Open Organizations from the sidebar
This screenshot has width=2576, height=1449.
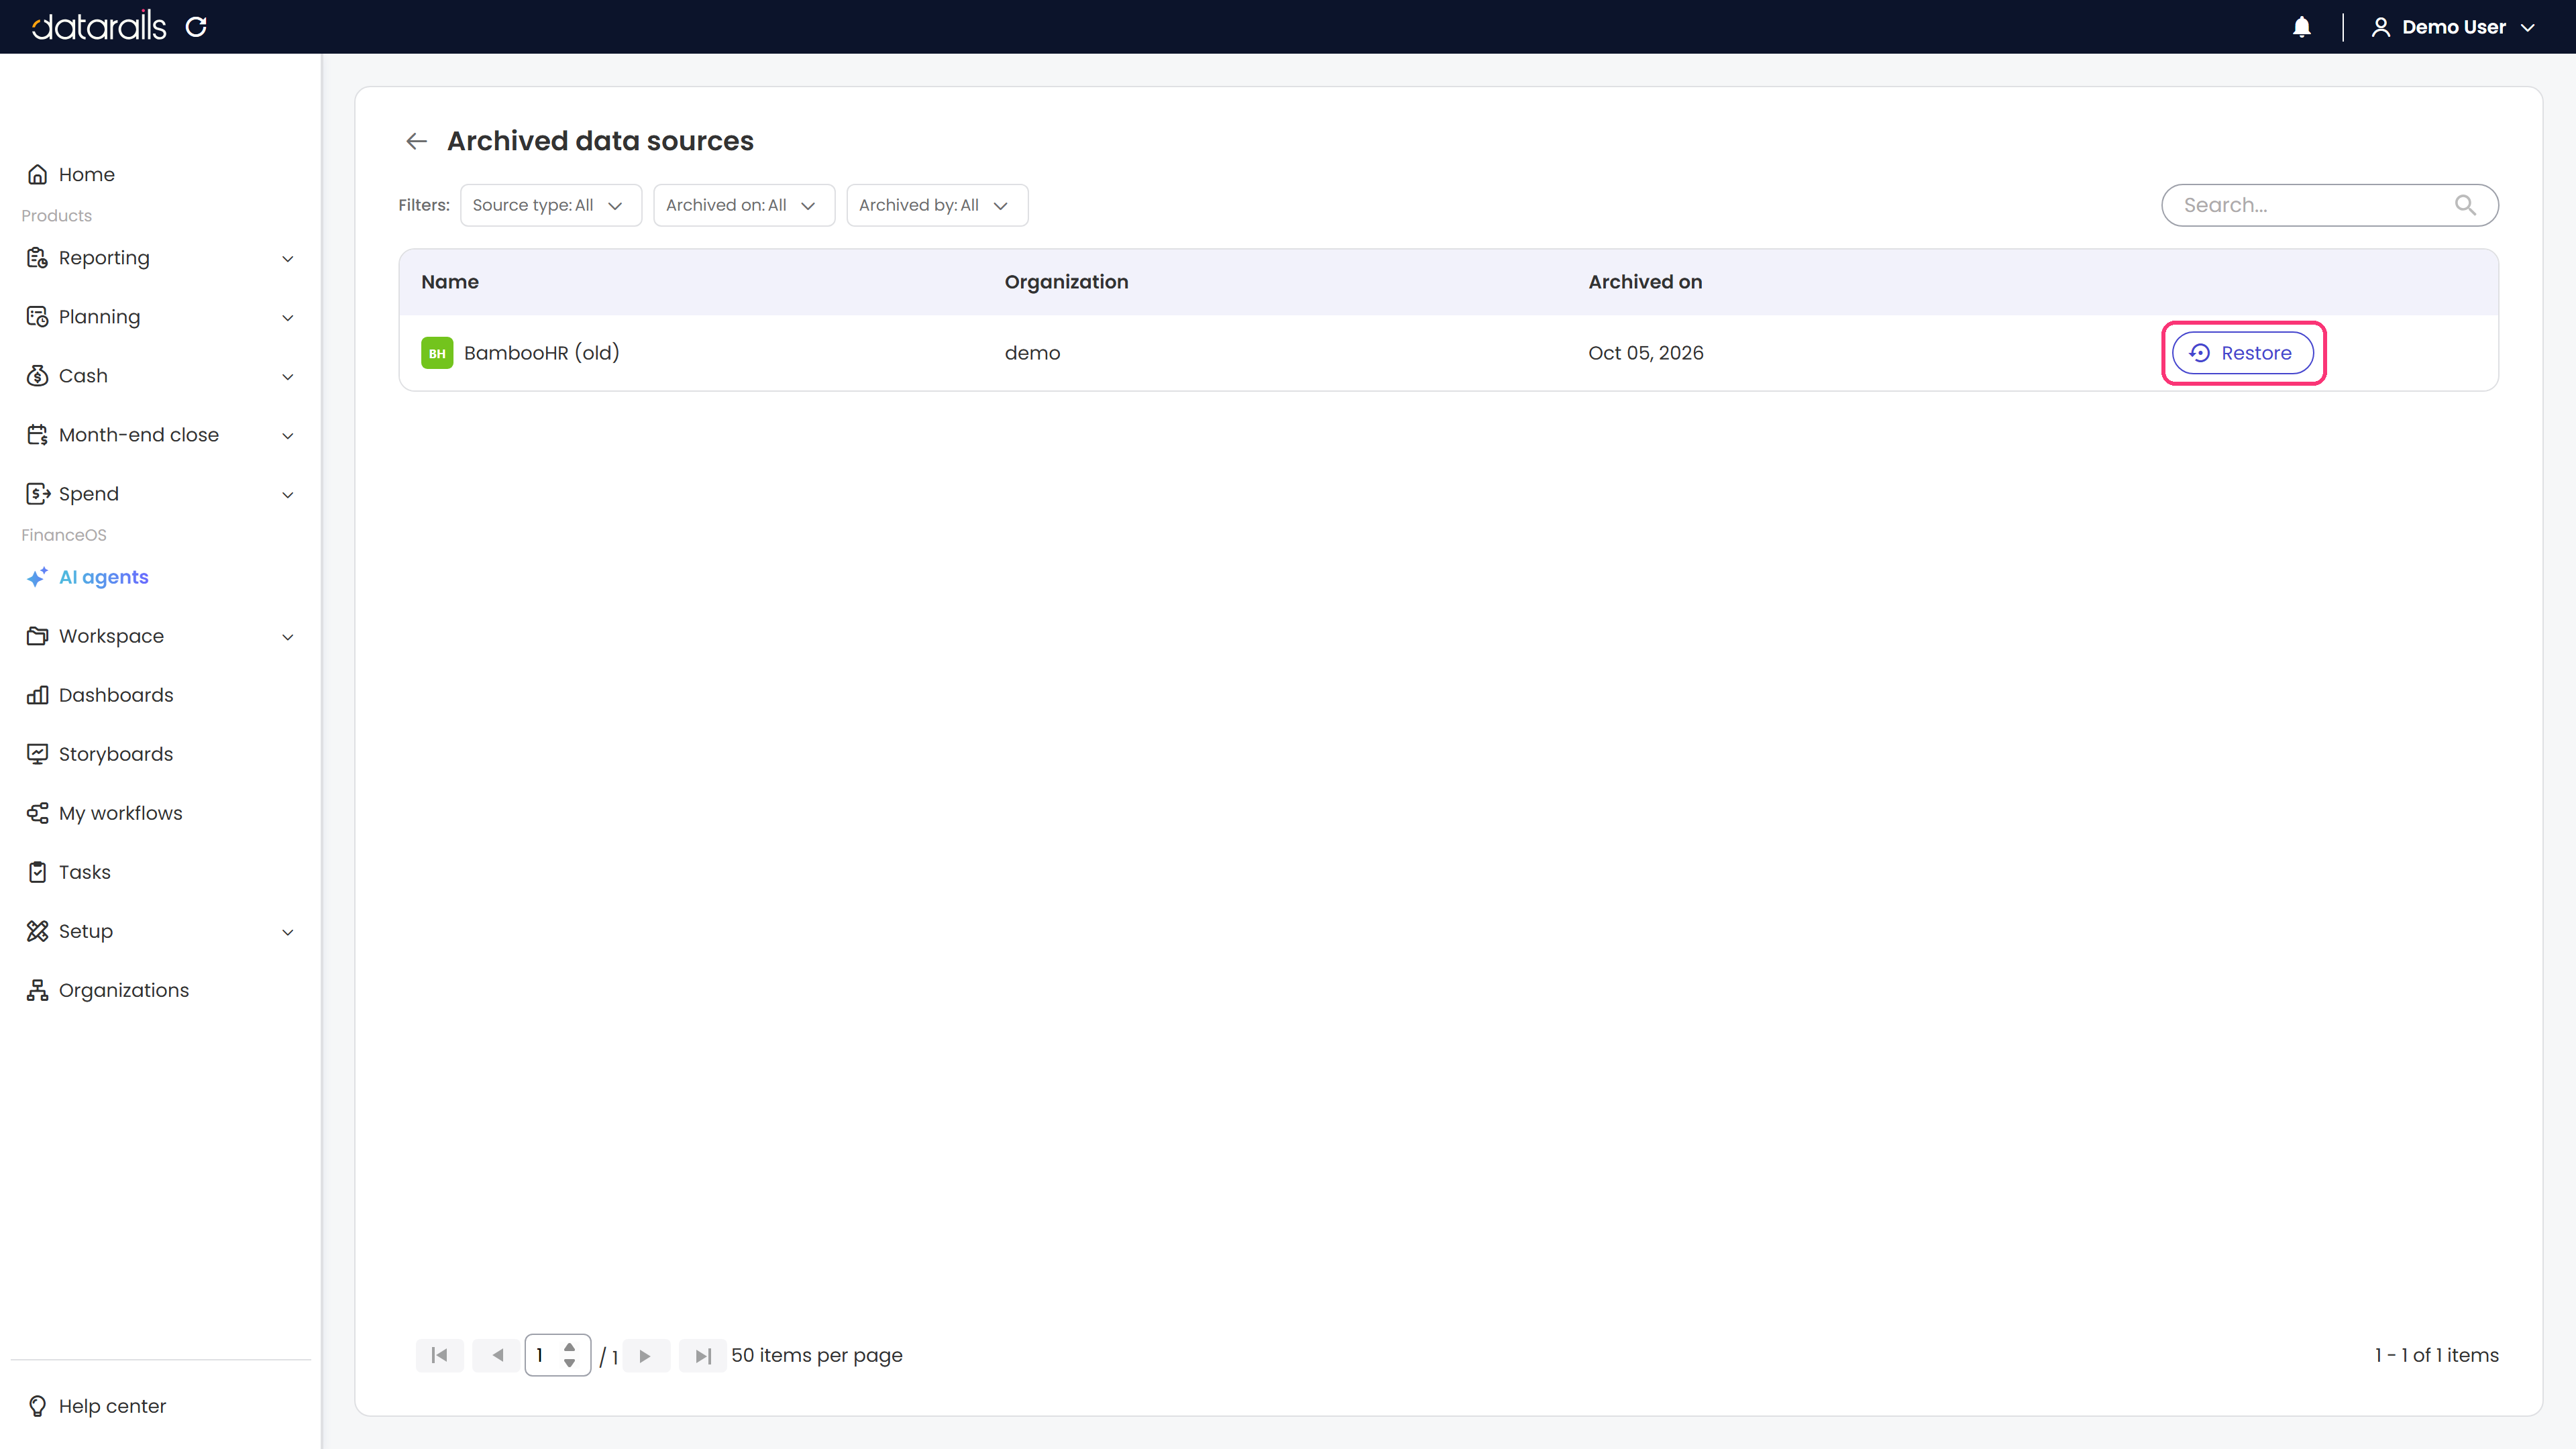(x=124, y=990)
